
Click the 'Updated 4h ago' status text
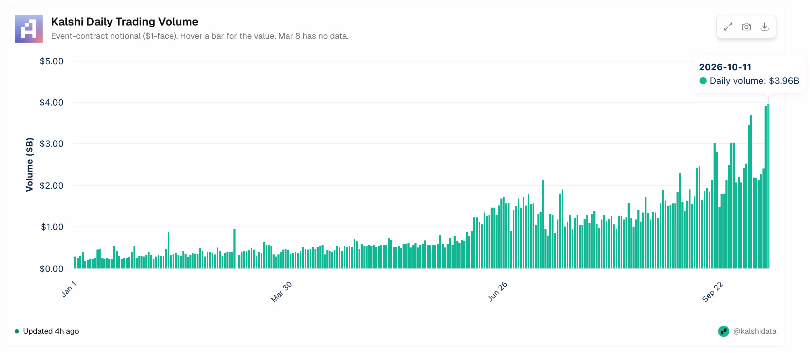(x=51, y=331)
